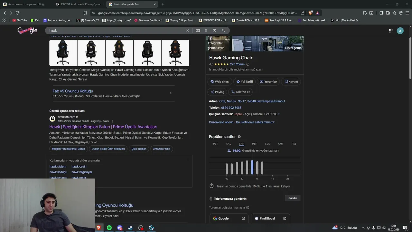Open the Leo AI sparkle icon
Screen dimensions: 412x232
(x=394, y=13)
